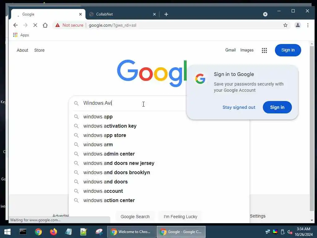
Task: Click Sign in inside the Google popup
Action: (x=277, y=107)
